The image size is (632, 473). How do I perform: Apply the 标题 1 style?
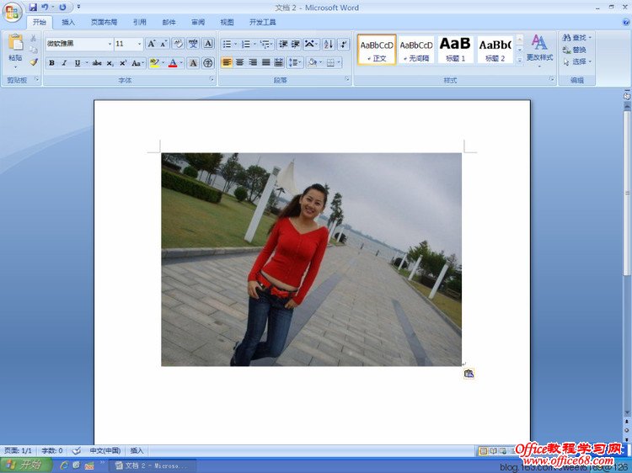455,50
